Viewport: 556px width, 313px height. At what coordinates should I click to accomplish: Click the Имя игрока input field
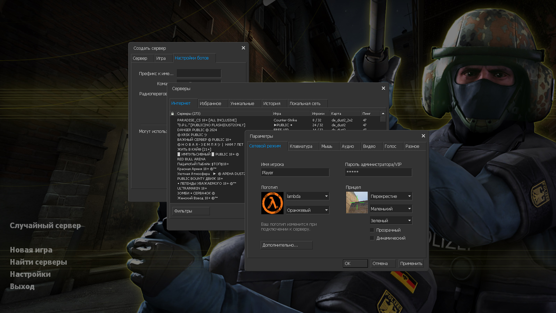click(295, 172)
